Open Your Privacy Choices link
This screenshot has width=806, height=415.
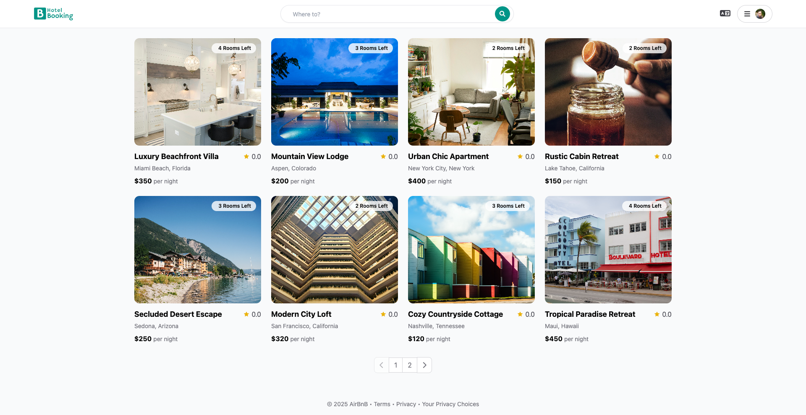[450, 404]
